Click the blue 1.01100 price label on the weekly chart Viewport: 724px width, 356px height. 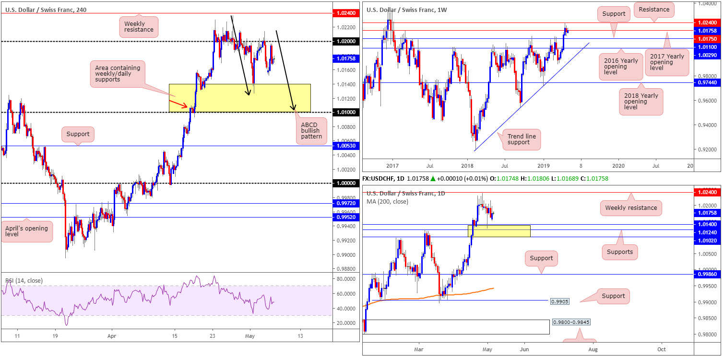click(x=708, y=47)
